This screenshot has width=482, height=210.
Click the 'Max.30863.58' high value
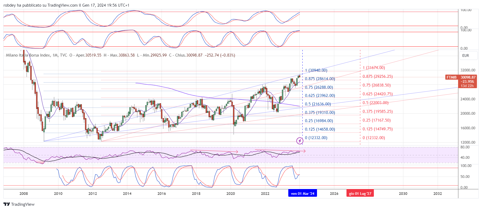[x=122, y=55]
